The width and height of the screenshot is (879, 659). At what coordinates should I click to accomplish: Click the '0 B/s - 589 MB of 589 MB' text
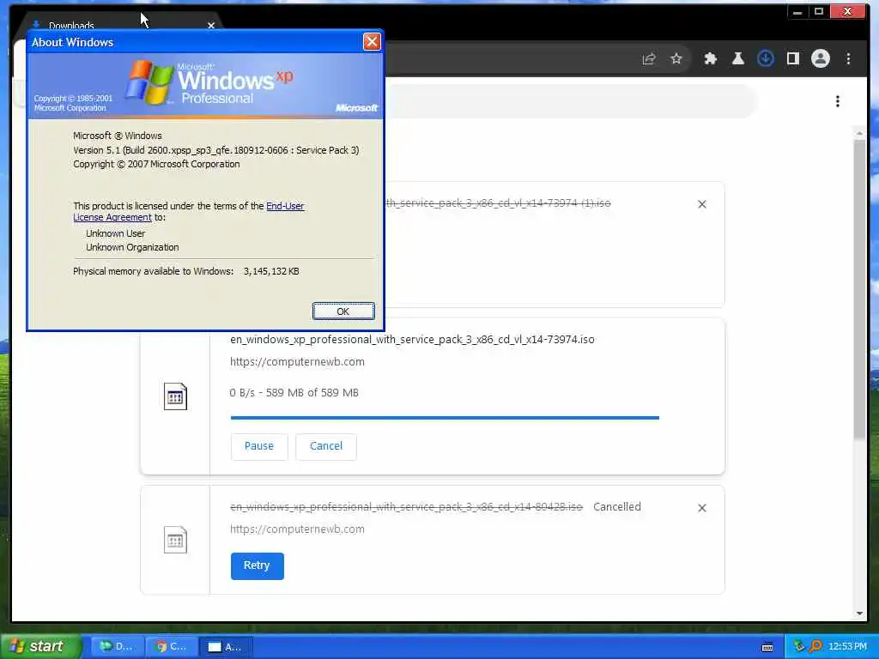294,393
